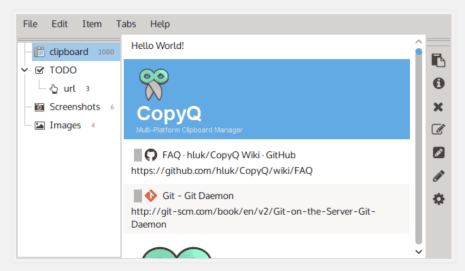
Task: Click the camera icon beside Screenshots
Action: click(x=40, y=107)
